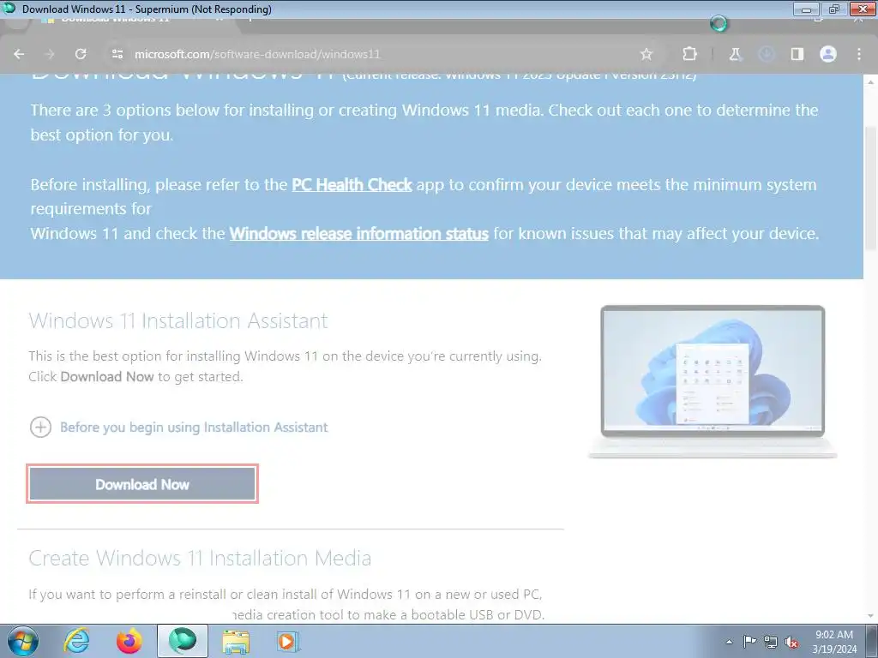Open the three-dot browser menu

(x=859, y=54)
